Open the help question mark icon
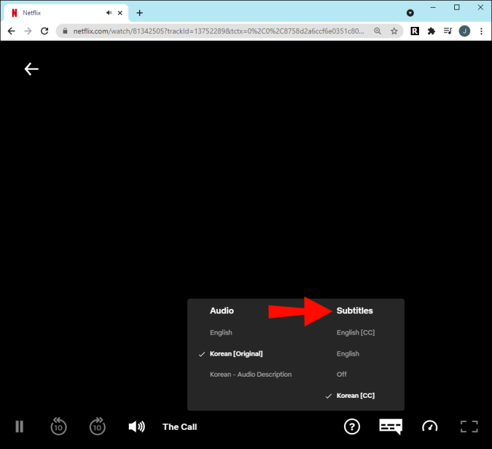The image size is (492, 449). click(352, 427)
